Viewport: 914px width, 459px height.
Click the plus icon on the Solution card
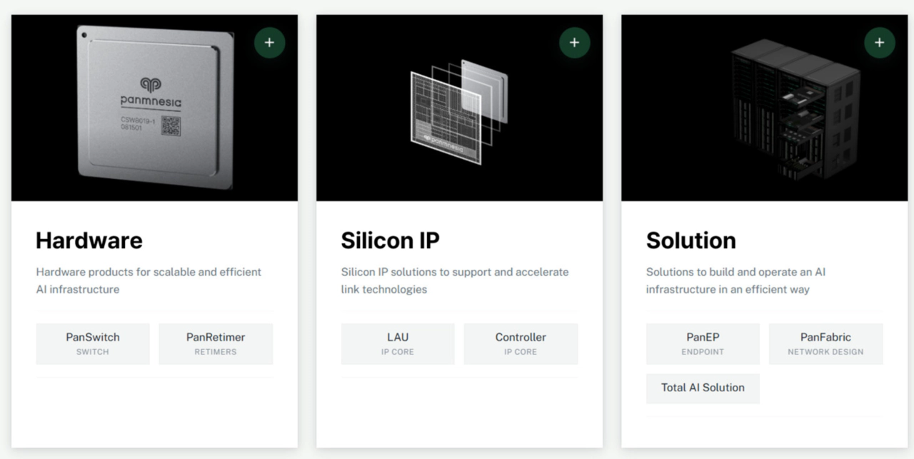click(x=879, y=42)
